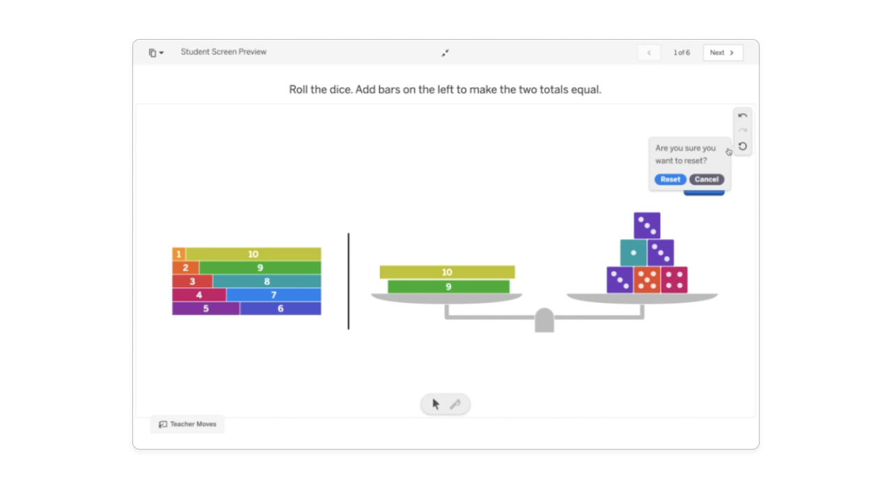Image resolution: width=892 pixels, height=488 pixels.
Task: Click the 10 bar on the scale
Action: tap(447, 272)
